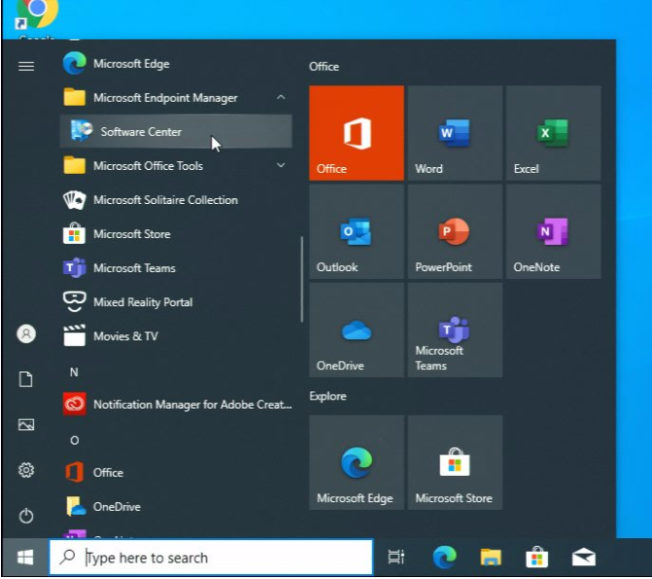Open Microsoft Store tile under Explore

[455, 462]
